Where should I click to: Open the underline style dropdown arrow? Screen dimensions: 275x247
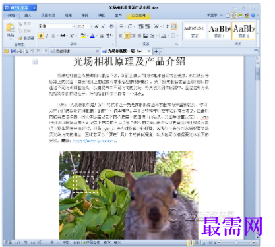point(57,36)
